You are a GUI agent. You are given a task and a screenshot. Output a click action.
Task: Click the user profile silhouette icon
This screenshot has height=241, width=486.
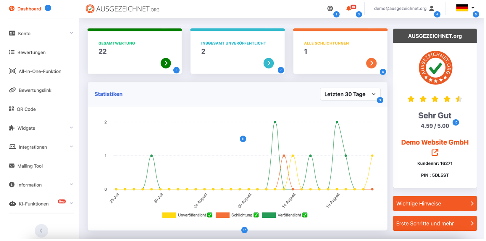click(432, 9)
